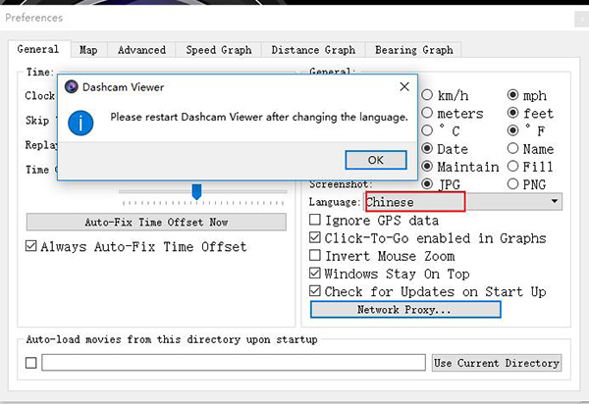The height and width of the screenshot is (404, 589).
Task: Enable auto-load movies directory checkbox
Action: pos(31,363)
